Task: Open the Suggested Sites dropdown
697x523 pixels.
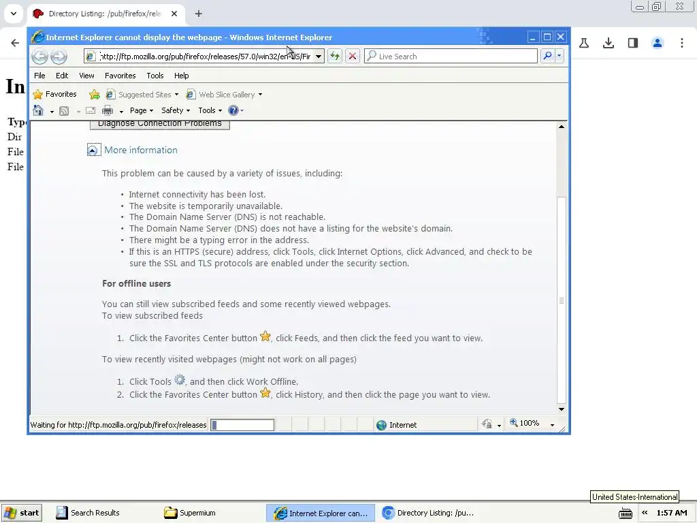Action: click(x=176, y=94)
